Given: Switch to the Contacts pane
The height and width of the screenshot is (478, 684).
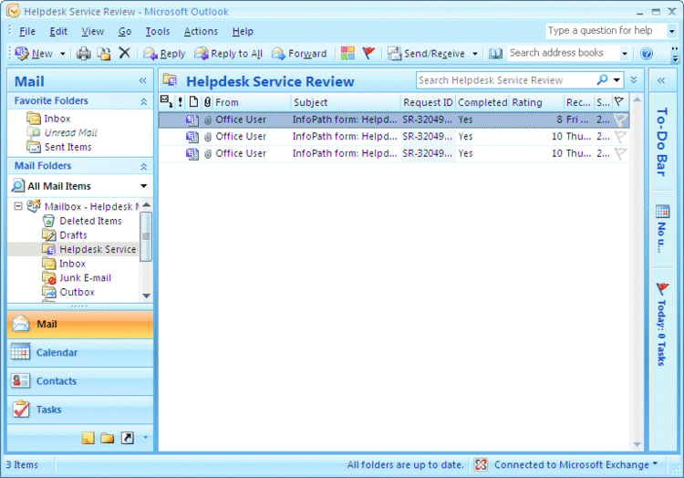Looking at the screenshot, I should tap(80, 381).
